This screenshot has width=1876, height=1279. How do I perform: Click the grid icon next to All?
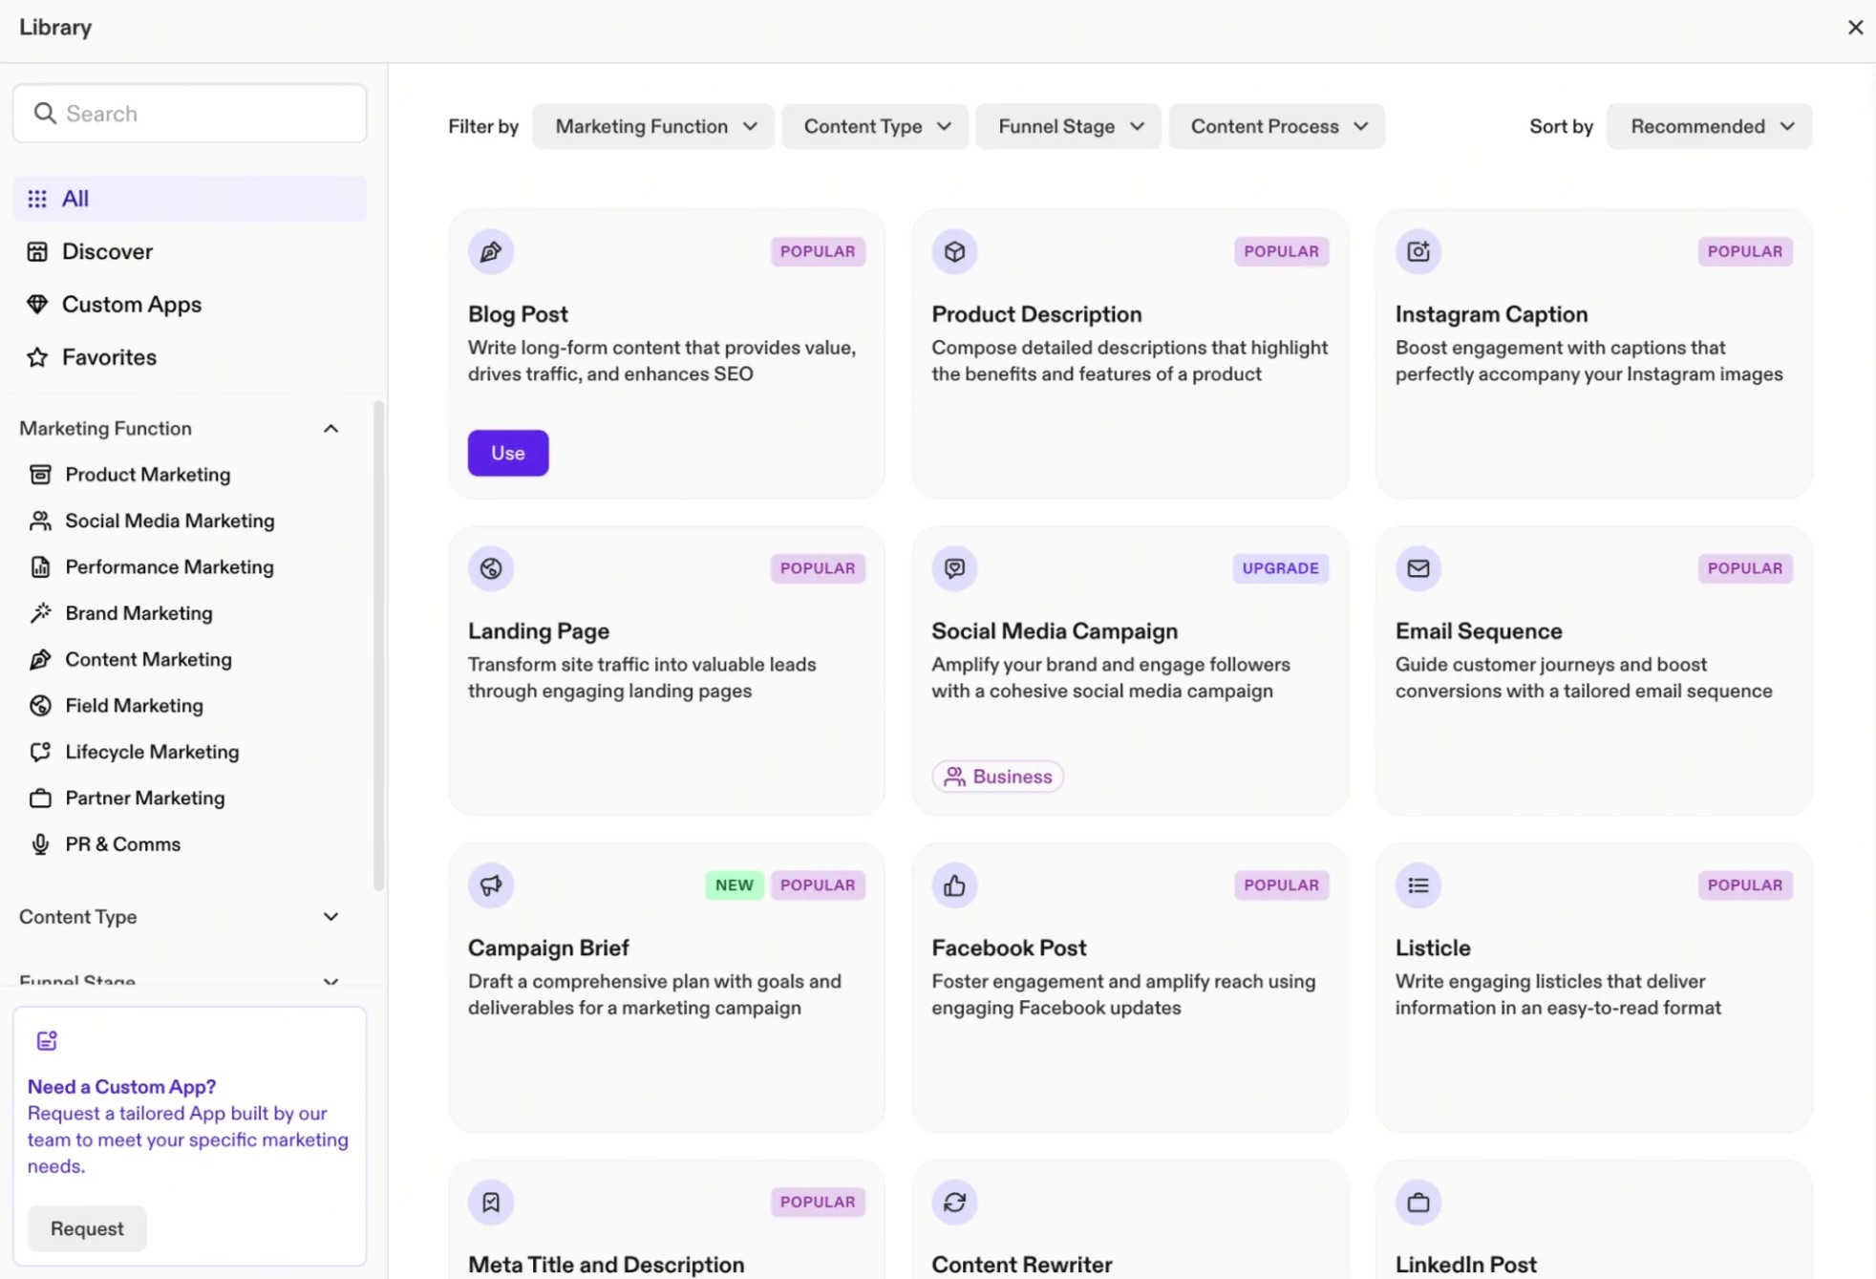click(x=37, y=199)
